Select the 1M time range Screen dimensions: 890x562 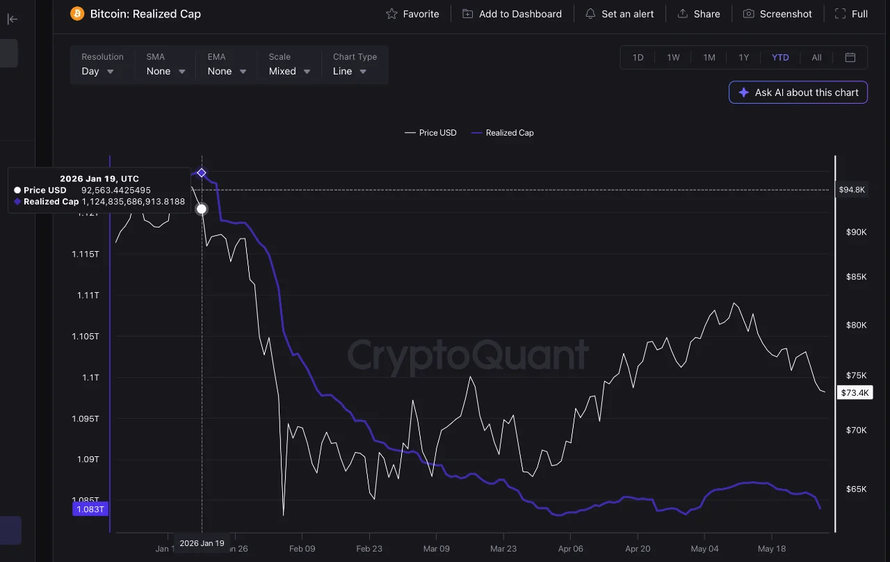[709, 58]
